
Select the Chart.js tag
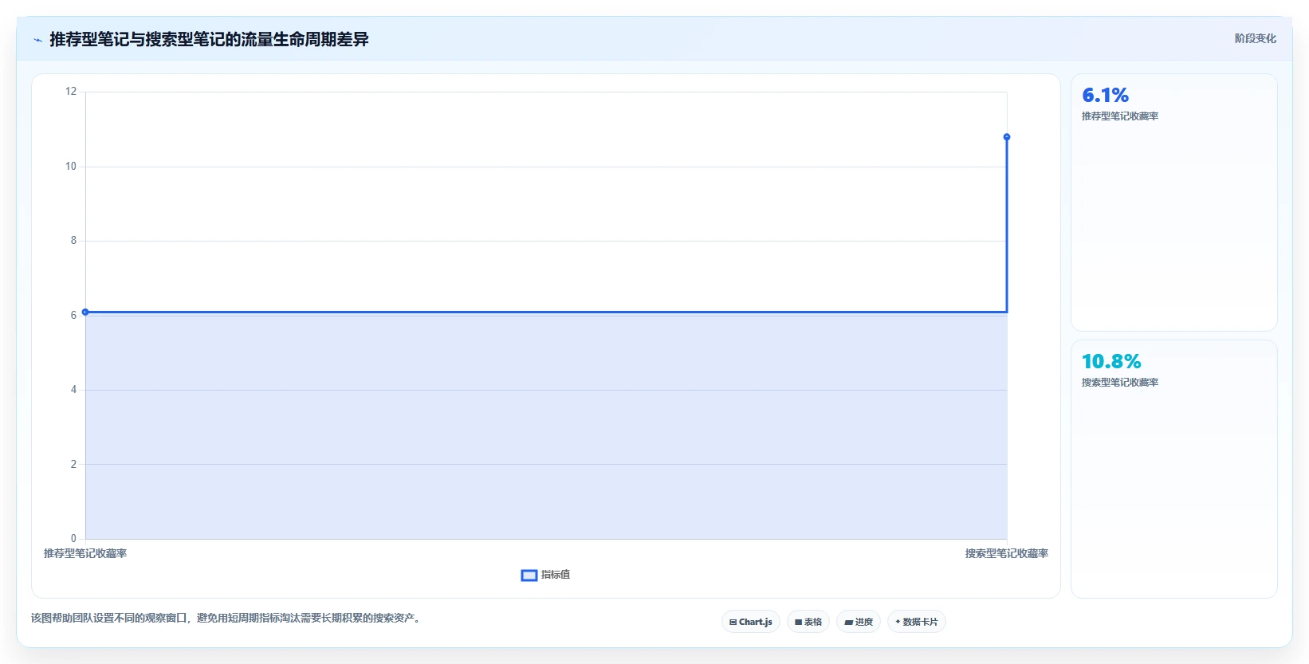(751, 622)
